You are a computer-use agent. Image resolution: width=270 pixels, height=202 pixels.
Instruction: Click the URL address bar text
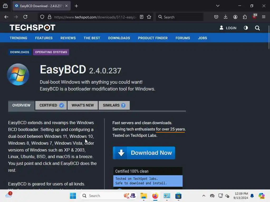click(x=95, y=17)
